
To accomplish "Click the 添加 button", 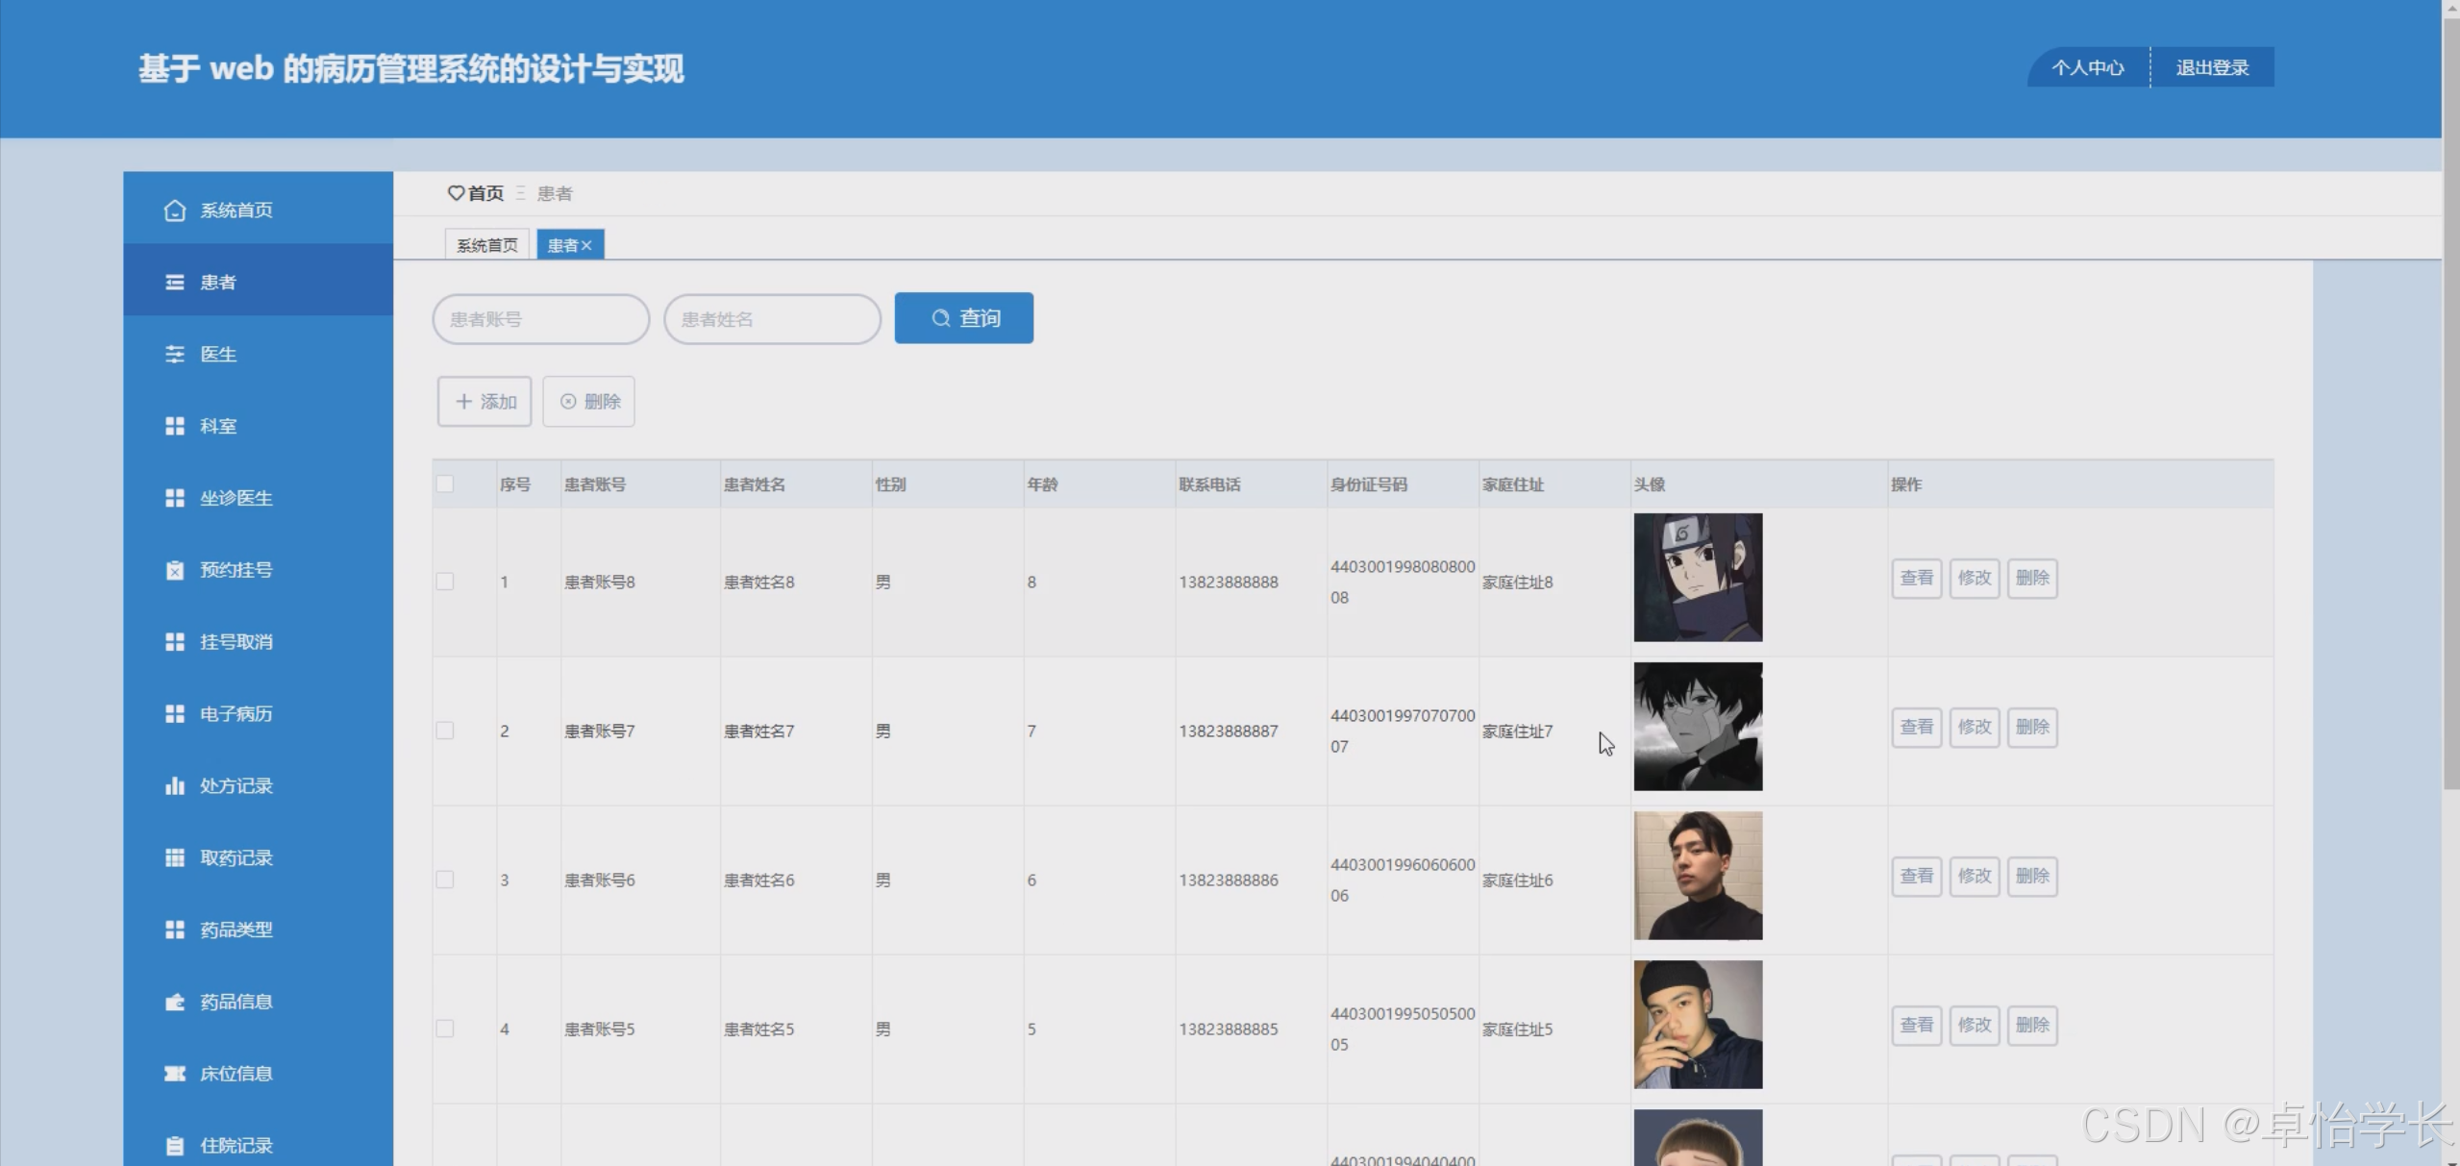I will pyautogui.click(x=485, y=402).
